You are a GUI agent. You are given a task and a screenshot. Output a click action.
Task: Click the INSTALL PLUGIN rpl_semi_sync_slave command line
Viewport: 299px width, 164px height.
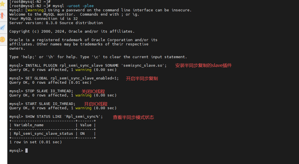88,66
